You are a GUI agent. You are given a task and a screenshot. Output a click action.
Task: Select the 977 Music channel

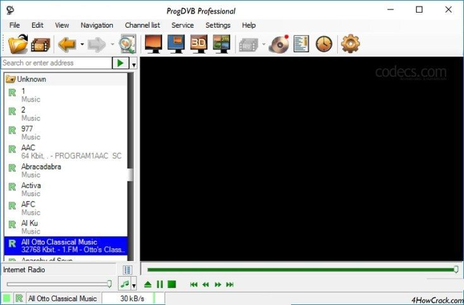pyautogui.click(x=66, y=133)
